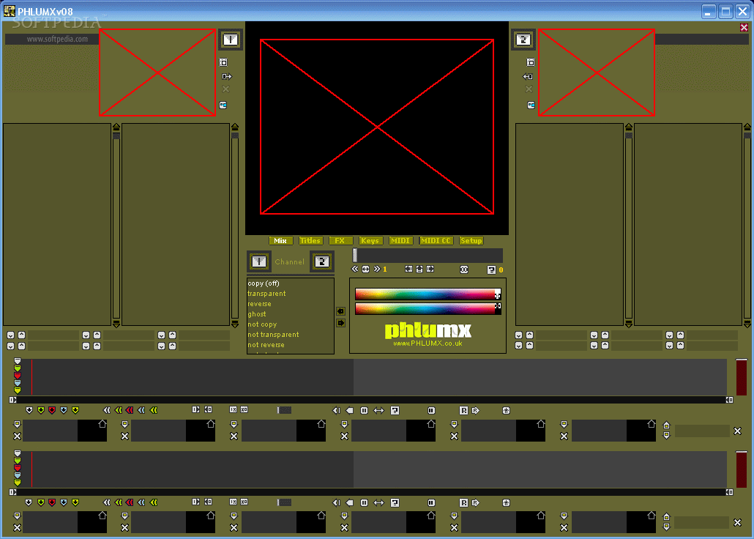Click send-right arrow icon beside left preview
754x539 pixels.
pyautogui.click(x=226, y=76)
